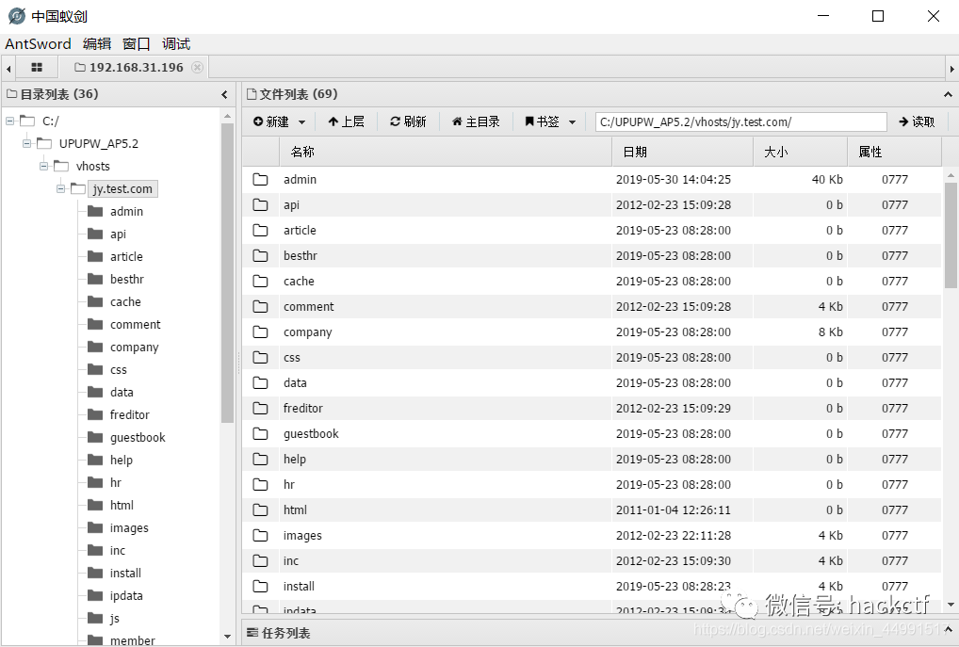Click the data folder icon in file list

click(261, 382)
